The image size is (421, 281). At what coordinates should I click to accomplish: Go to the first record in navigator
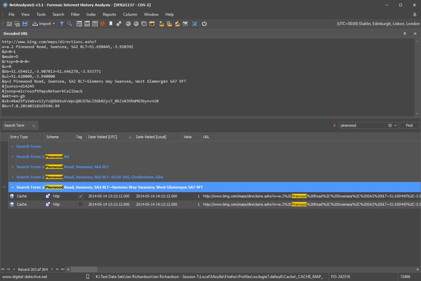point(3,269)
